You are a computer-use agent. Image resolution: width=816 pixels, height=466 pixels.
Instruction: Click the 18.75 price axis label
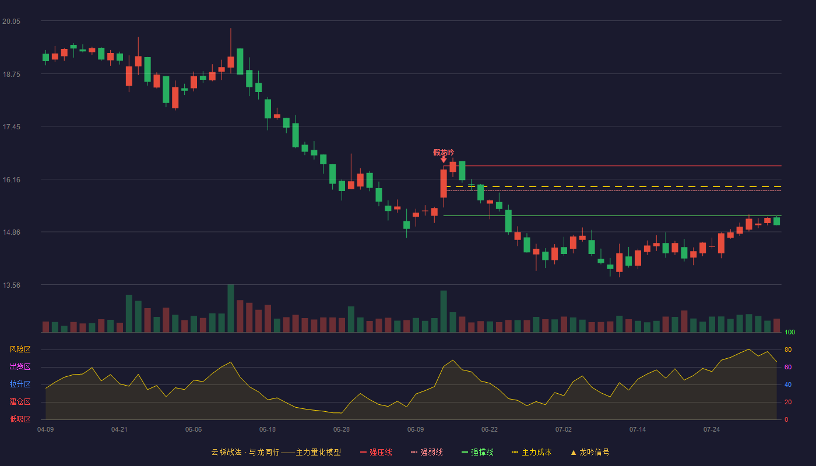(11, 74)
